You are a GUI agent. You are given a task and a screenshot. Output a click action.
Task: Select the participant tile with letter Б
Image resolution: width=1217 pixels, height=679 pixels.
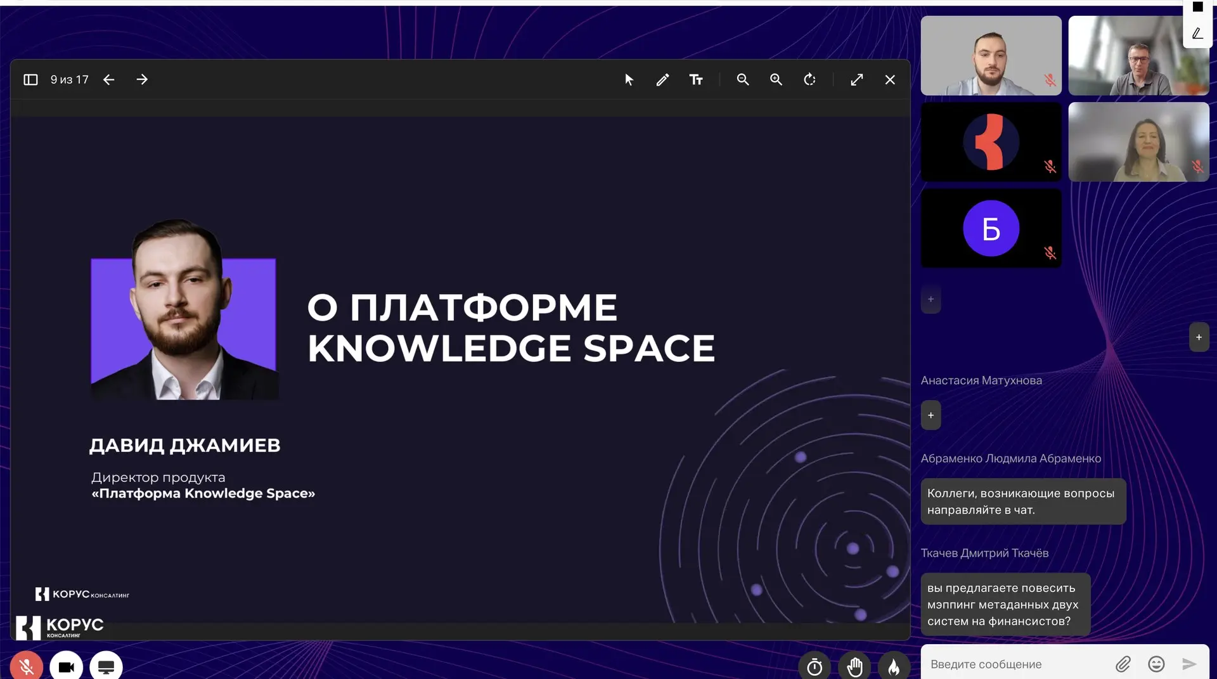coord(991,228)
